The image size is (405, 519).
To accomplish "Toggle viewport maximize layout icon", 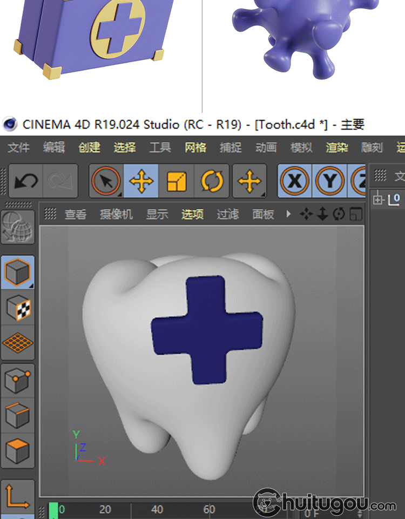I will (x=356, y=214).
